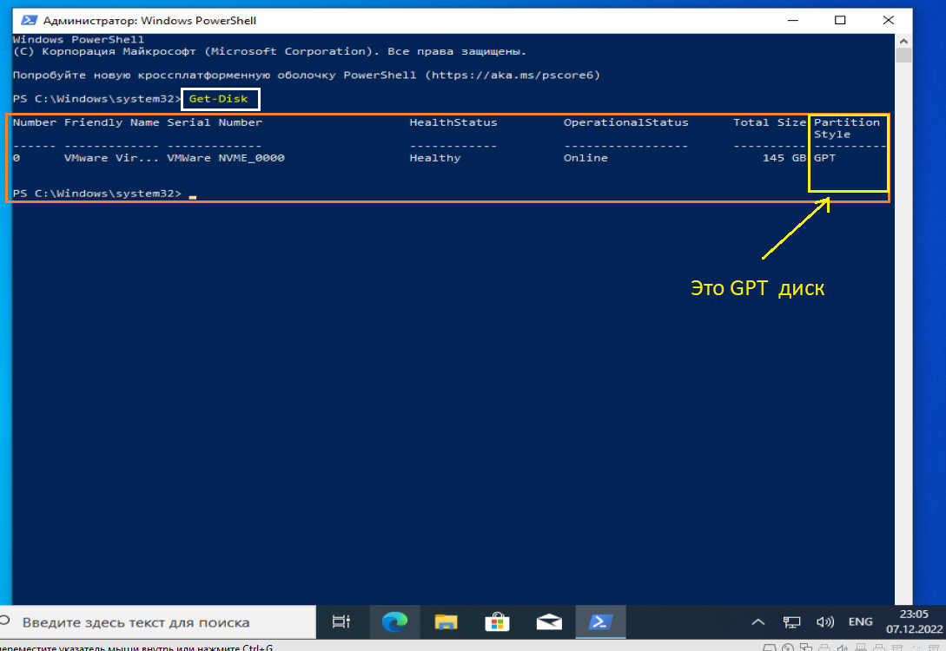This screenshot has height=651, width=946.
Task: Click the taskbar search box
Action: pos(158,622)
